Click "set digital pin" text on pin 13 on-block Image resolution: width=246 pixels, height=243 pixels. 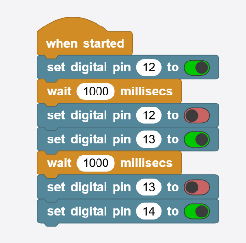point(89,139)
